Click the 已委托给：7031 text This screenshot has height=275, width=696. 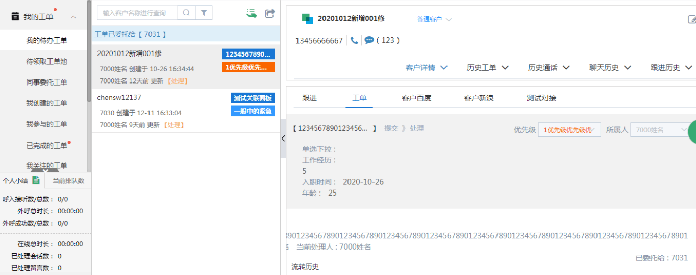[x=662, y=258]
